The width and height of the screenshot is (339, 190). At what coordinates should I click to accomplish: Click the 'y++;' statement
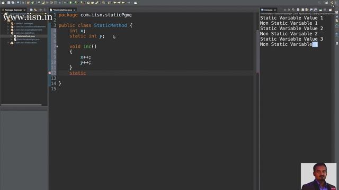(86, 62)
